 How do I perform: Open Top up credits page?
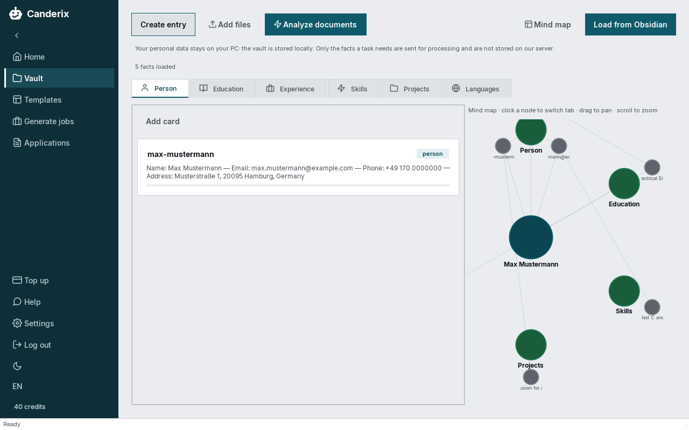(x=59, y=280)
